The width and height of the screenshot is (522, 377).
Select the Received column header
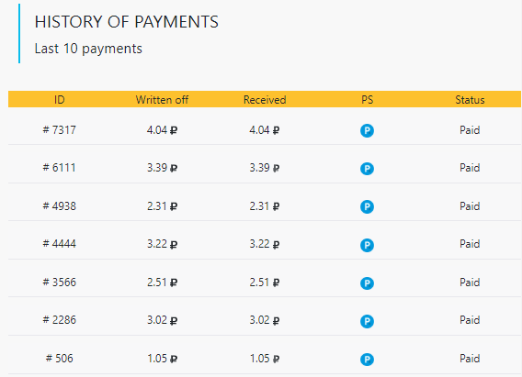(x=265, y=100)
